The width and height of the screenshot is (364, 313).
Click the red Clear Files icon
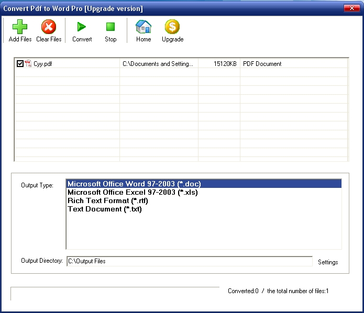click(x=49, y=27)
